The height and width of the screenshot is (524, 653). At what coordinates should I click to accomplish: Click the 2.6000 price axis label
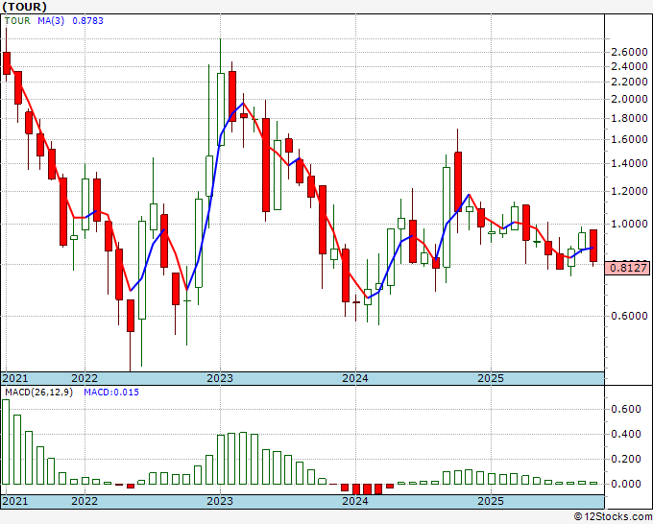(x=629, y=52)
